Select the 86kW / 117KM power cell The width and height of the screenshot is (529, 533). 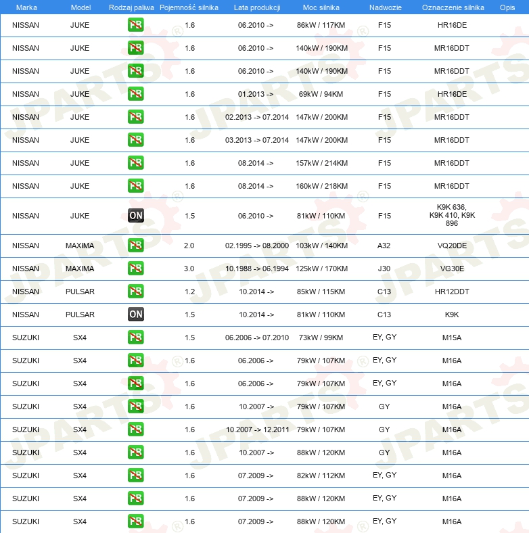321,25
